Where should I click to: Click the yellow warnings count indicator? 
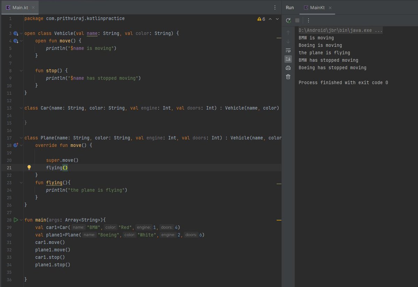pos(261,19)
